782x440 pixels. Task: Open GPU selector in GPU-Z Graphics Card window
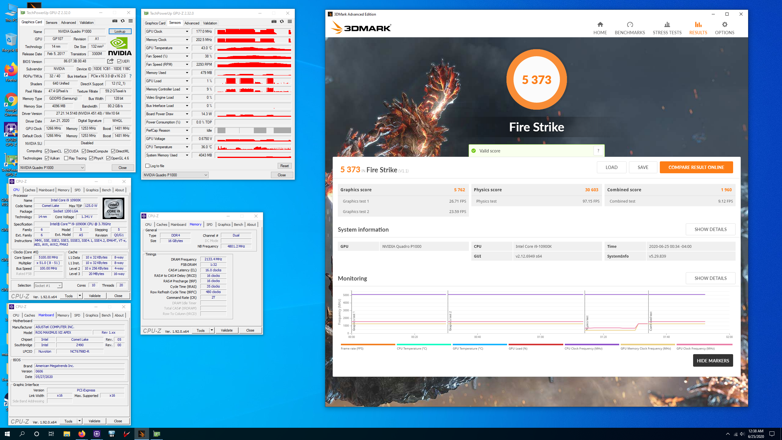pyautogui.click(x=52, y=168)
